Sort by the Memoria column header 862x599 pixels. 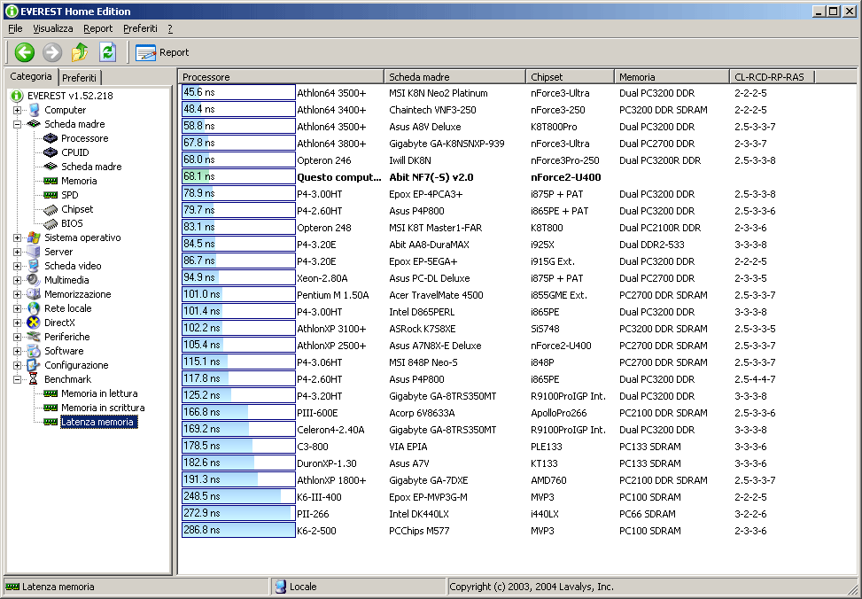point(672,77)
